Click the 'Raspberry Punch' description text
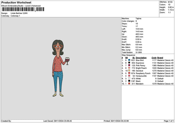Image resolution: width=175 pixels, height=123 pixels. tap(143, 73)
